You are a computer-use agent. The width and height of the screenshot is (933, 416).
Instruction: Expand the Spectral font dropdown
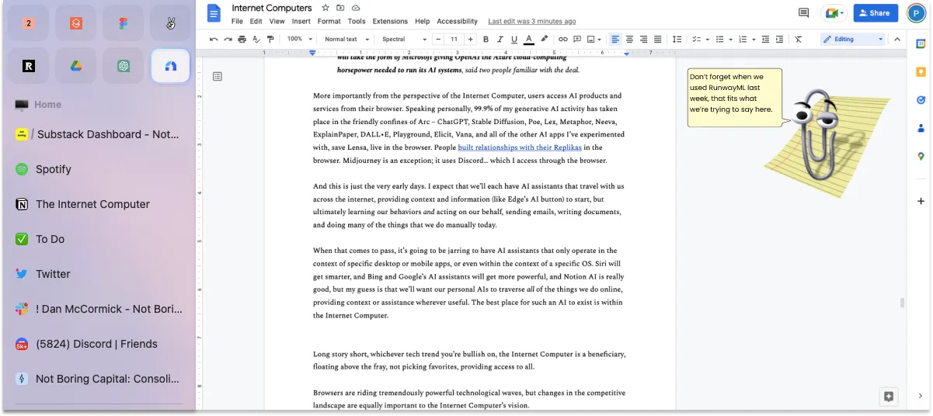pos(404,39)
